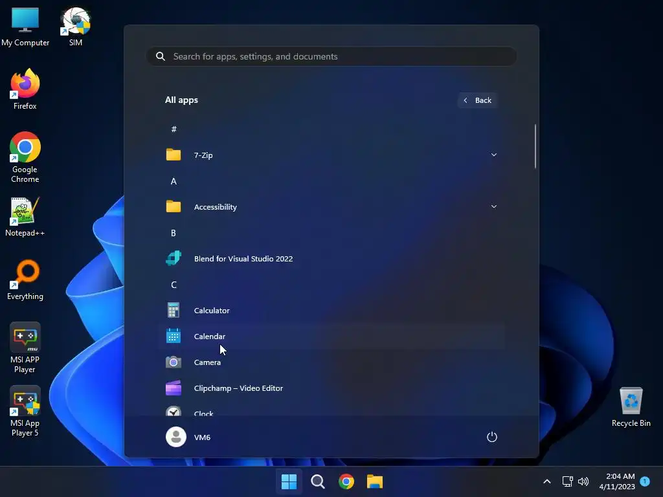Open the power options button
Image resolution: width=663 pixels, height=497 pixels.
tap(492, 437)
